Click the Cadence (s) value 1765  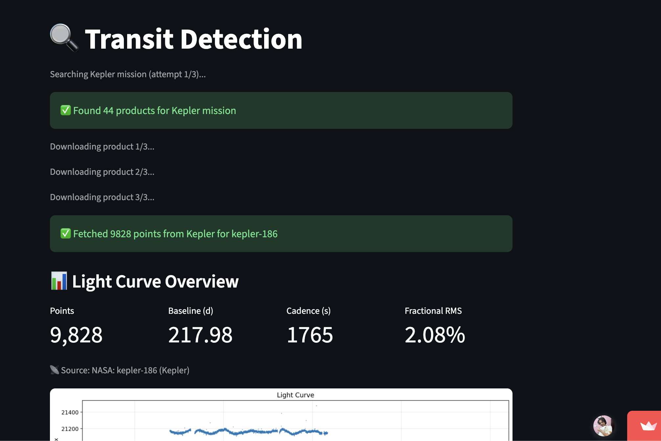coord(310,335)
